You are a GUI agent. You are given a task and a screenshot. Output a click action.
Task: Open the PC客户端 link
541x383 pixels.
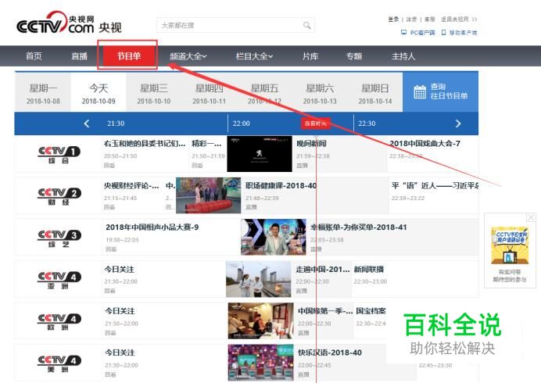point(417,32)
